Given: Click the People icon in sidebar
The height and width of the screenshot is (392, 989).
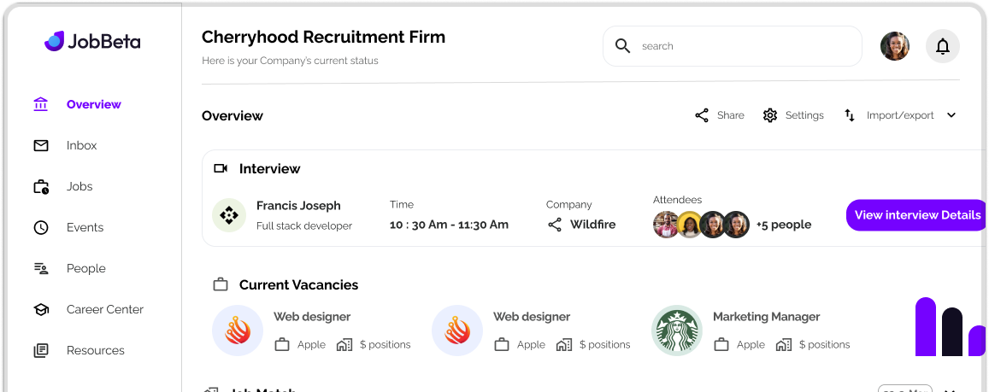Looking at the screenshot, I should [41, 268].
